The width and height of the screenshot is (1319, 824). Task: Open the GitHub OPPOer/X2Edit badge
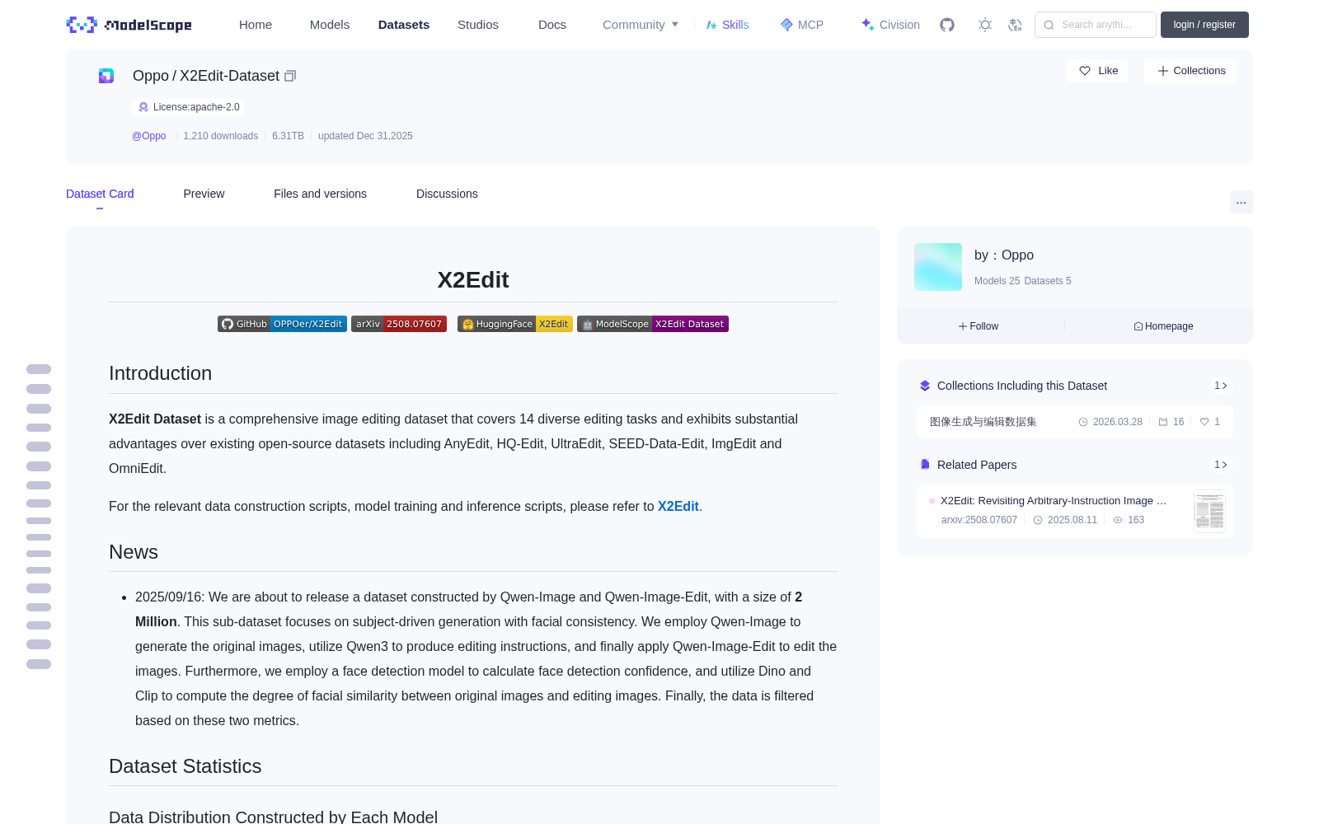point(282,324)
